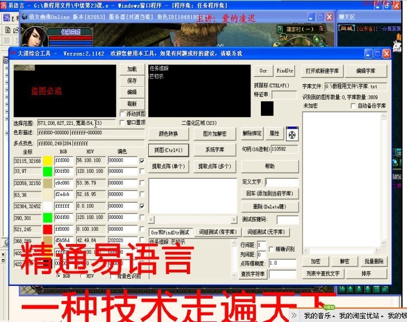This screenshot has height=322, width=407.
Task: Click the 编辑字库 button
Action: point(366,71)
